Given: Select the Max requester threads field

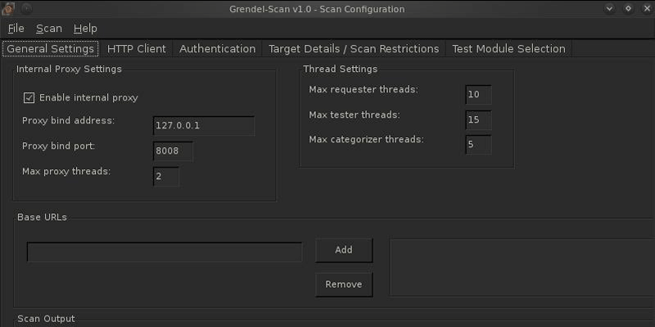Looking at the screenshot, I should click(478, 95).
